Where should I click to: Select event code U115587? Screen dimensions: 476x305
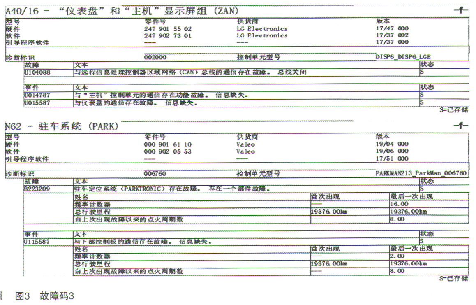click(x=37, y=242)
